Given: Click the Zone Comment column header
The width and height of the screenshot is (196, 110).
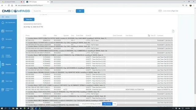Looking at the screenshot, I should [x=117, y=35].
